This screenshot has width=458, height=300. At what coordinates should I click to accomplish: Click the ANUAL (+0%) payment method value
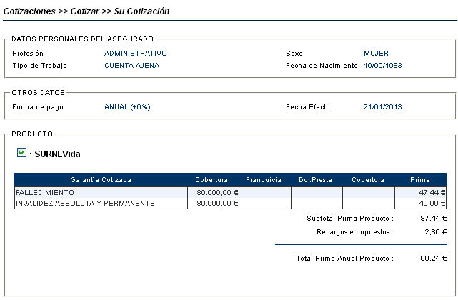pos(127,107)
